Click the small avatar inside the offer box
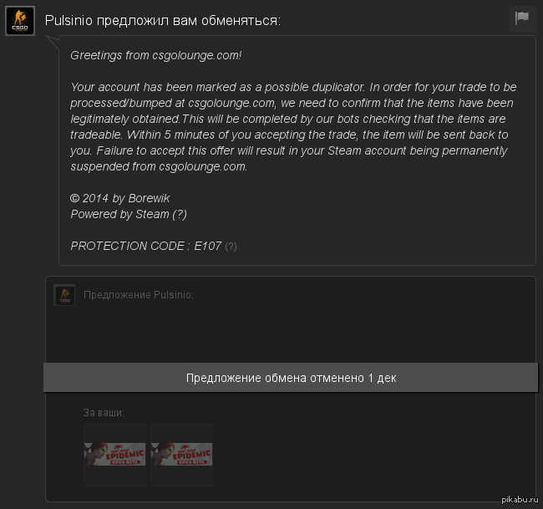Viewport: 543px width, 509px height. [x=64, y=295]
